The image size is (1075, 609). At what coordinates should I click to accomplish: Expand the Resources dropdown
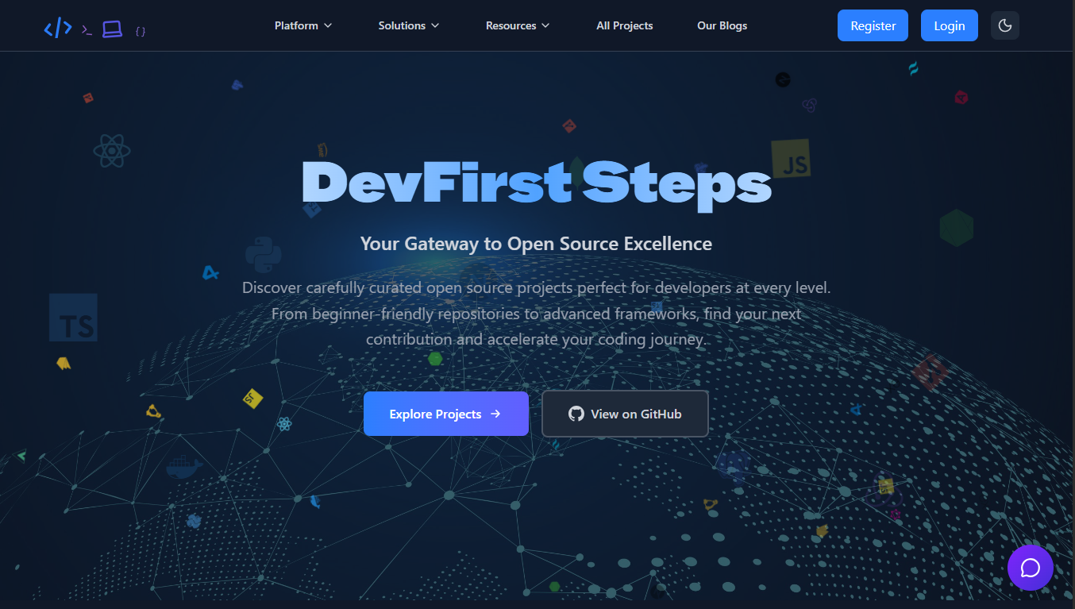pos(516,25)
